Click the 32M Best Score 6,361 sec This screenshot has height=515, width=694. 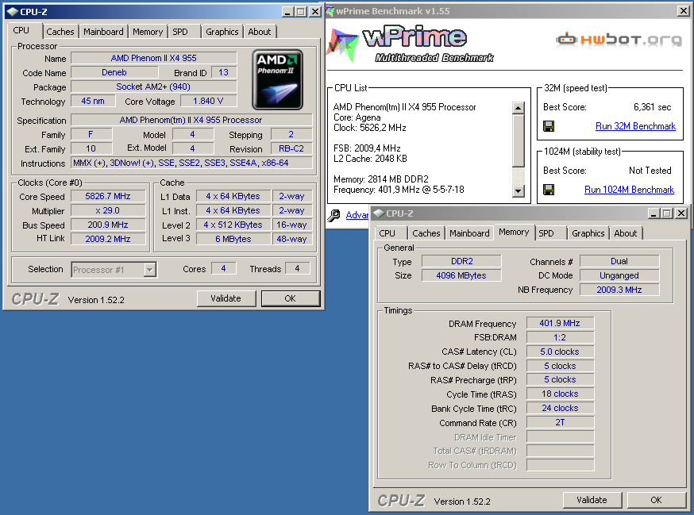[653, 107]
